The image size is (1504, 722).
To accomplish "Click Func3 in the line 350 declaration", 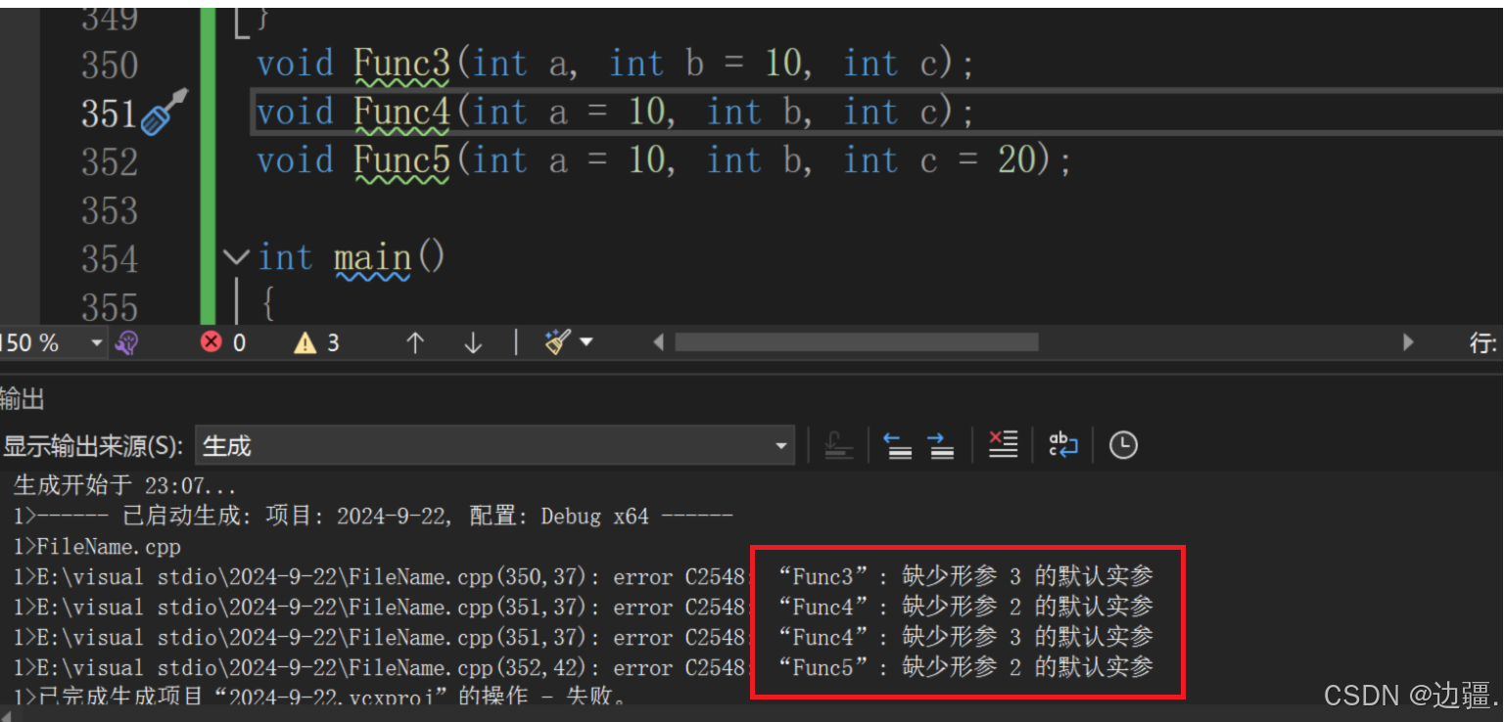I will 401,64.
